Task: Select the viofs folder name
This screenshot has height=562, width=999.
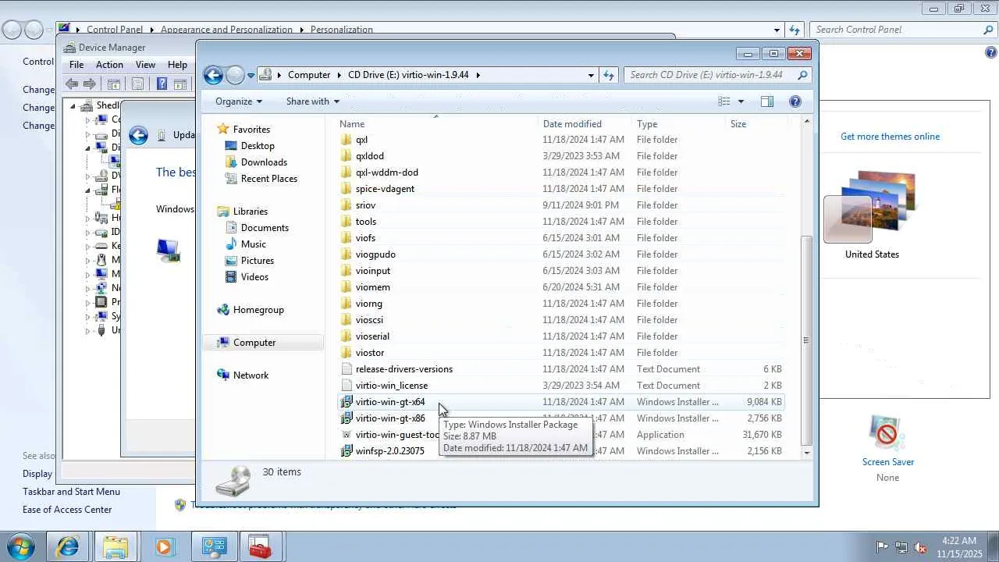Action: click(x=365, y=238)
